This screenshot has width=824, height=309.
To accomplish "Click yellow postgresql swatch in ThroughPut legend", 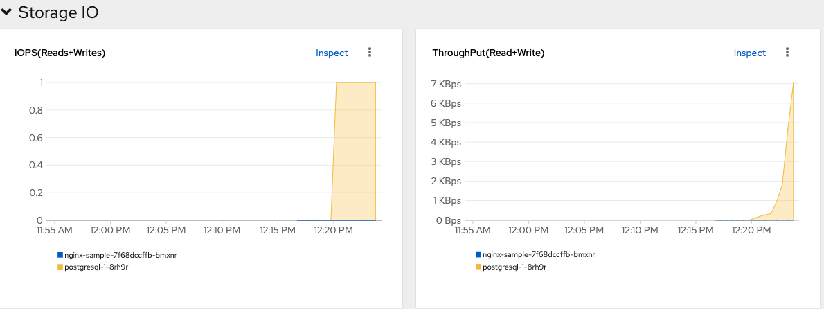I will tap(478, 267).
